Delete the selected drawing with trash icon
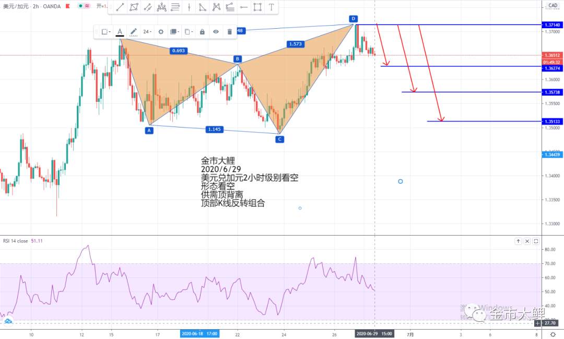The width and height of the screenshot is (564, 339). pos(229,32)
